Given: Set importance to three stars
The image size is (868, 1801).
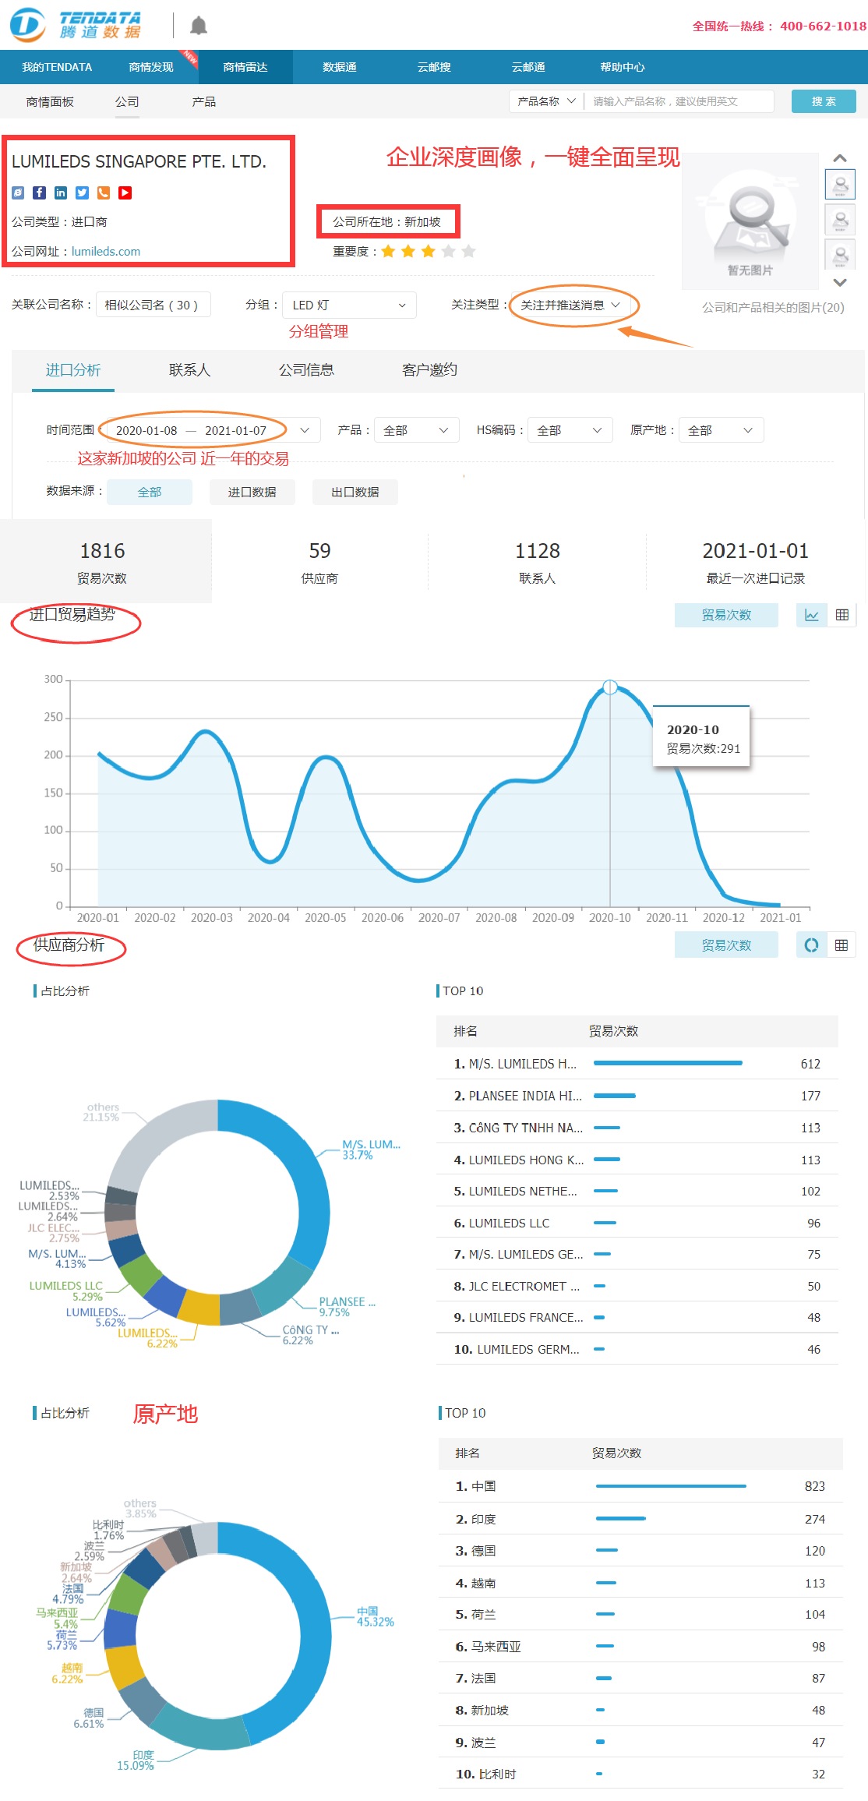Looking at the screenshot, I should click(x=429, y=251).
